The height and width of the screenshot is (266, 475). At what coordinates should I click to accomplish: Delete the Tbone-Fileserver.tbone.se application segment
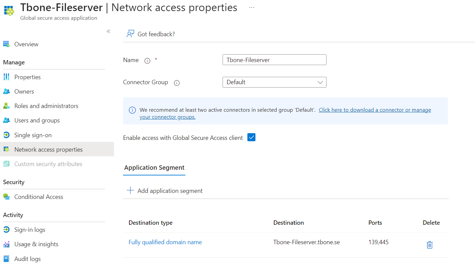click(x=429, y=245)
